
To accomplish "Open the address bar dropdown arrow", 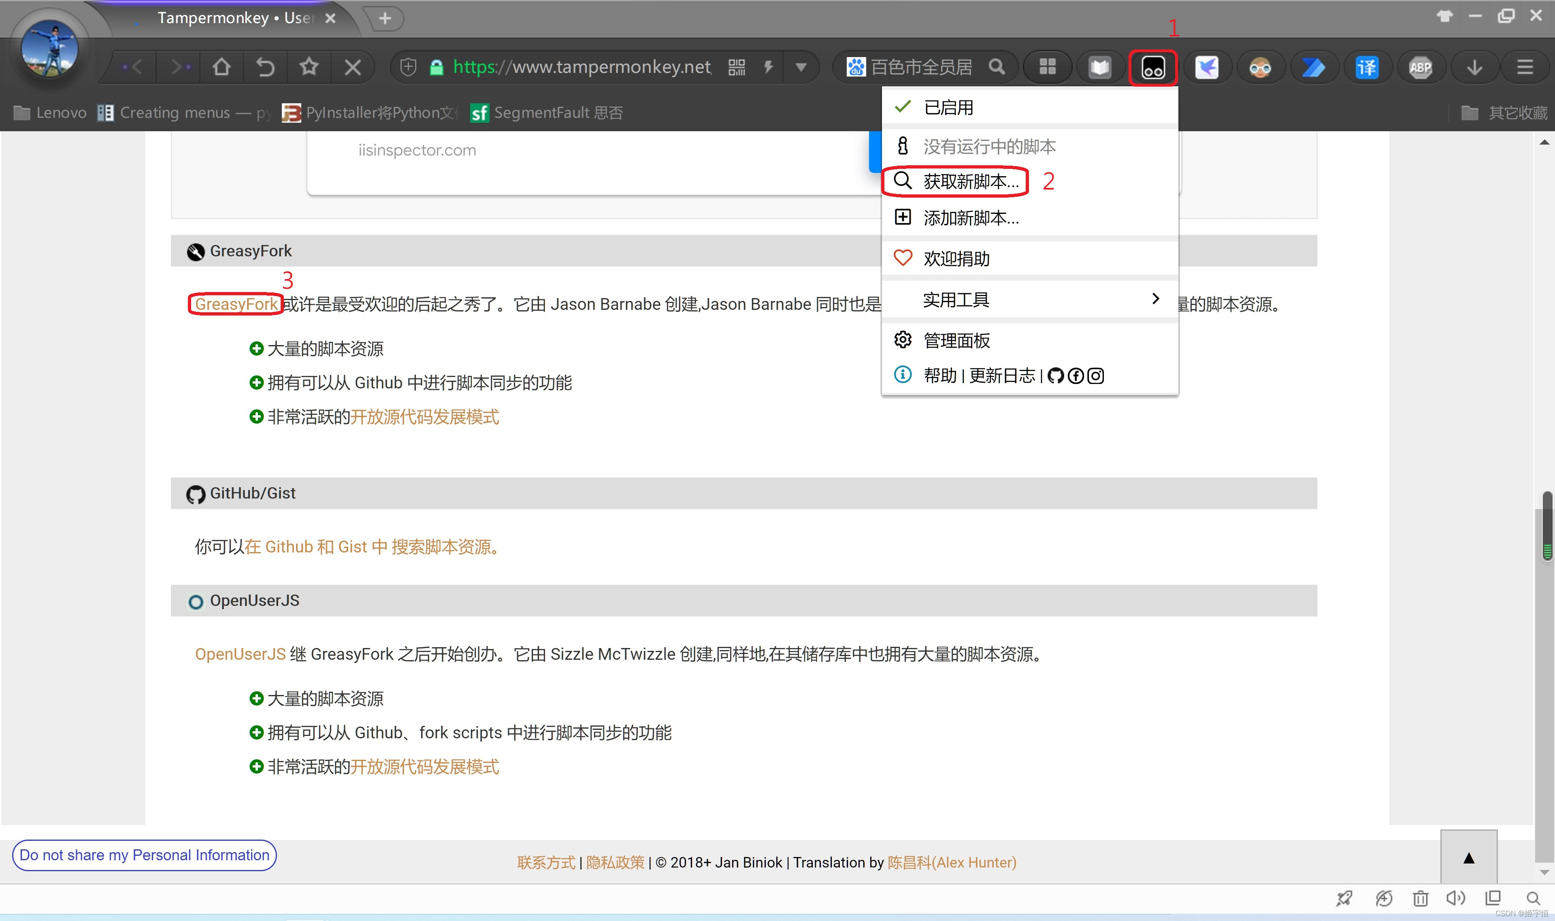I will [x=801, y=67].
